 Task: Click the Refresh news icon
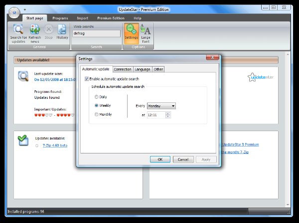35,29
